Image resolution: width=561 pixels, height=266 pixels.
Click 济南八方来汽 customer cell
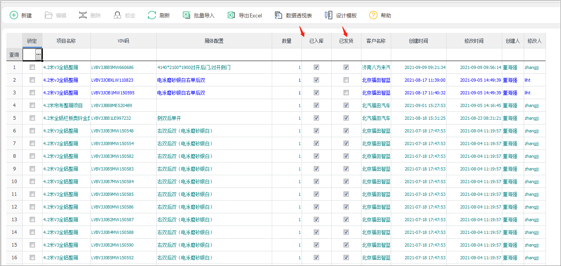(376, 67)
